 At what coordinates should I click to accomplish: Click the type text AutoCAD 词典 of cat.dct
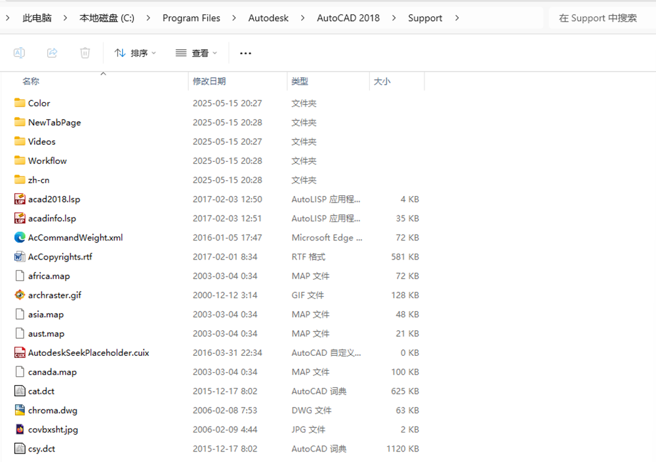click(319, 391)
